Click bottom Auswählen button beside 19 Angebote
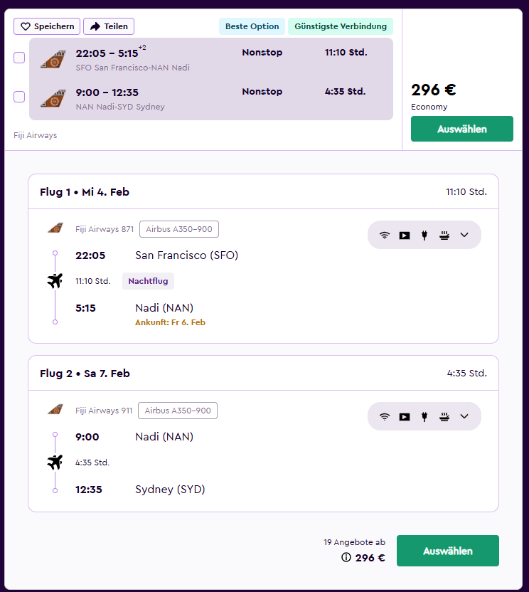Screen dimensions: 529x592 [x=447, y=551]
